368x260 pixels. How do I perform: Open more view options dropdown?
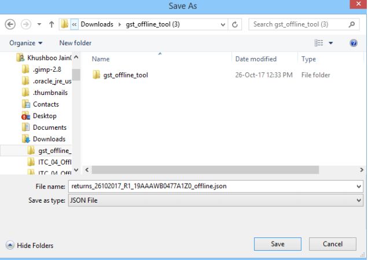[x=331, y=43]
